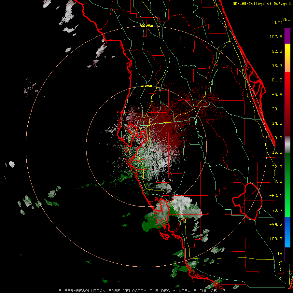Click the 14.5 legend value

tap(277, 123)
